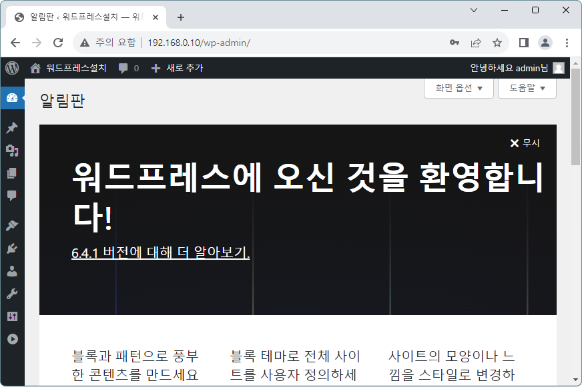
Task: Click the scrollbar down arrow
Action: coord(576,380)
